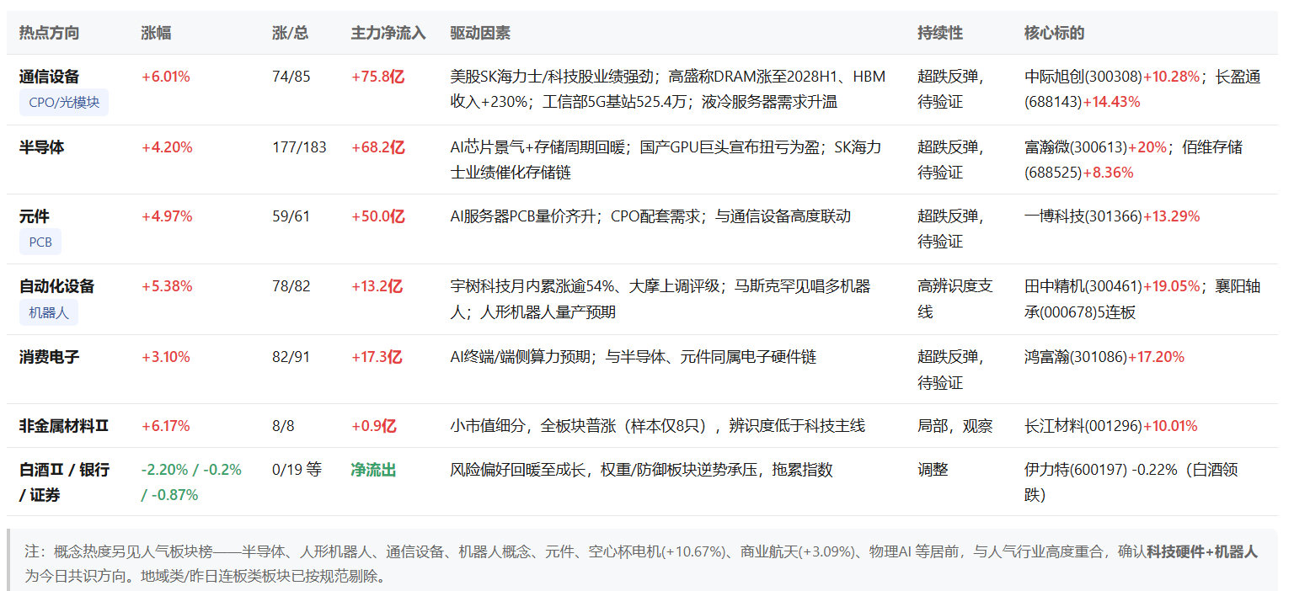1294x591 pixels.
Task: Click the 美股SK海力士 driver description
Action: click(x=668, y=89)
